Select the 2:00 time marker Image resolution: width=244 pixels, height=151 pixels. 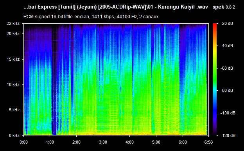76,142
